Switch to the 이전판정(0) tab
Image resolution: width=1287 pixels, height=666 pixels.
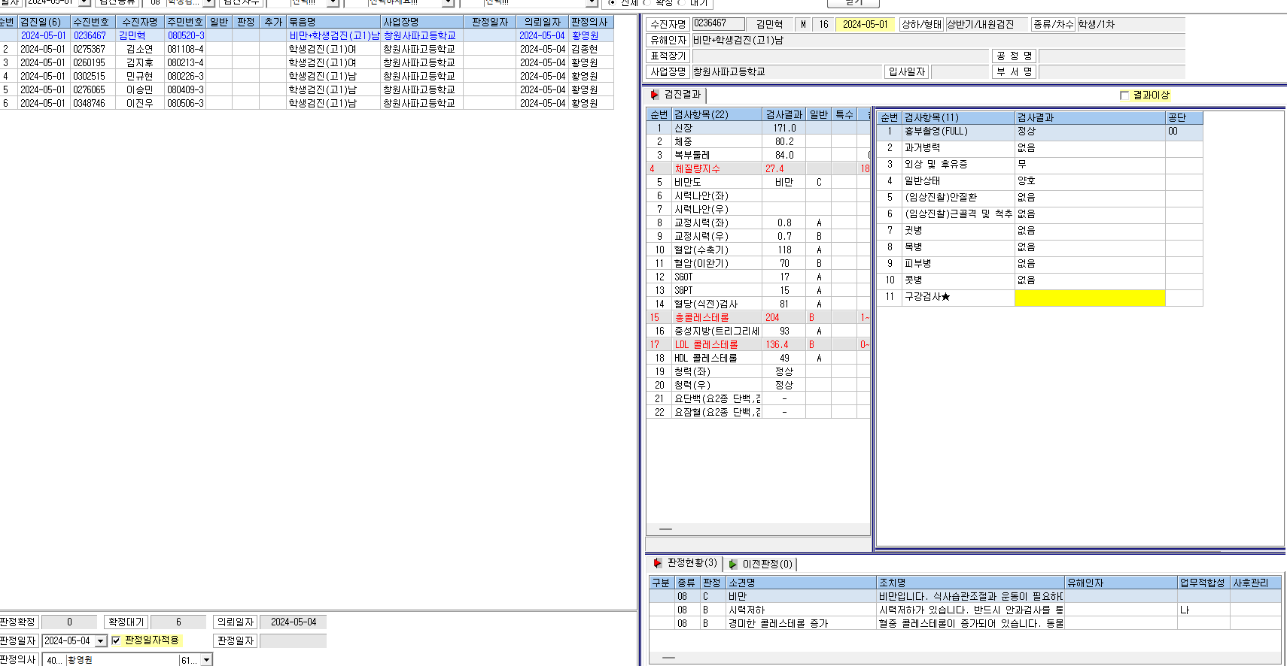click(x=761, y=564)
